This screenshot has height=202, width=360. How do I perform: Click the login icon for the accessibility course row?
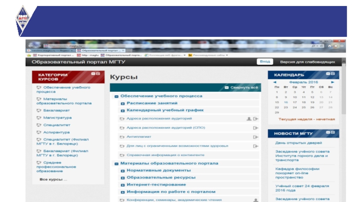(256, 145)
